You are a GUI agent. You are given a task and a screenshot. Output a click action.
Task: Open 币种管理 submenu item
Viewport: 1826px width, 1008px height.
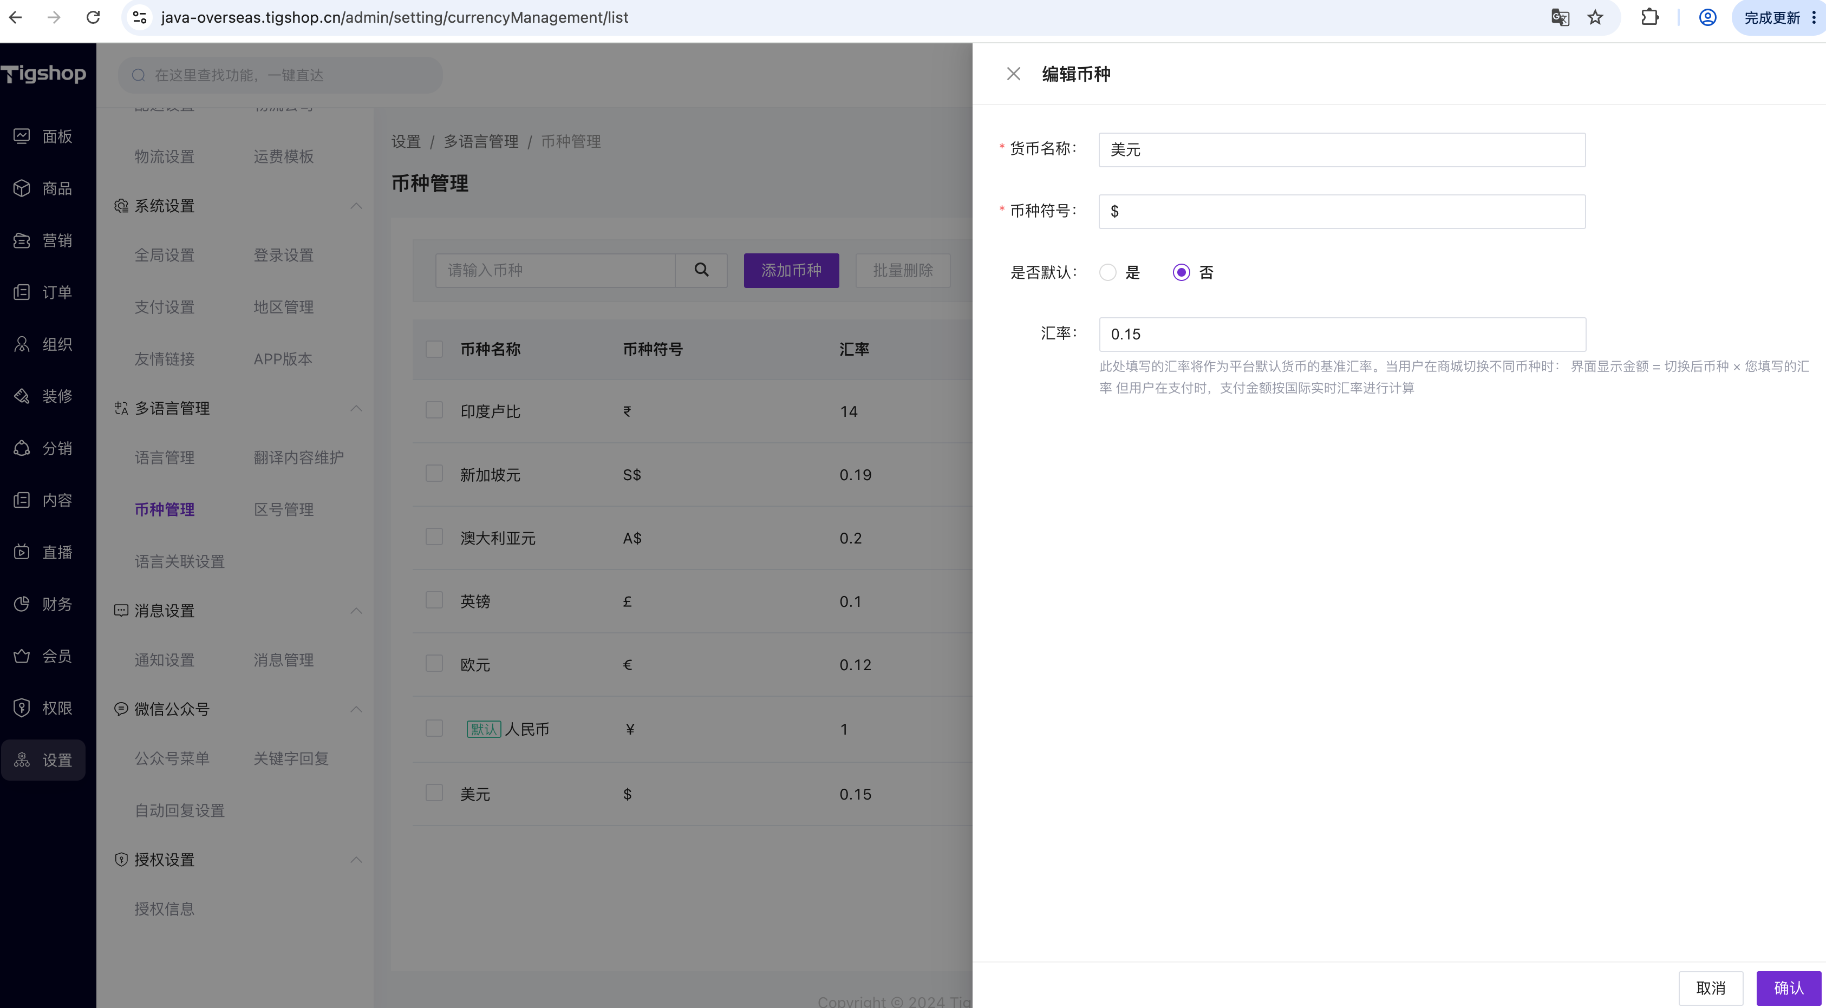[165, 509]
